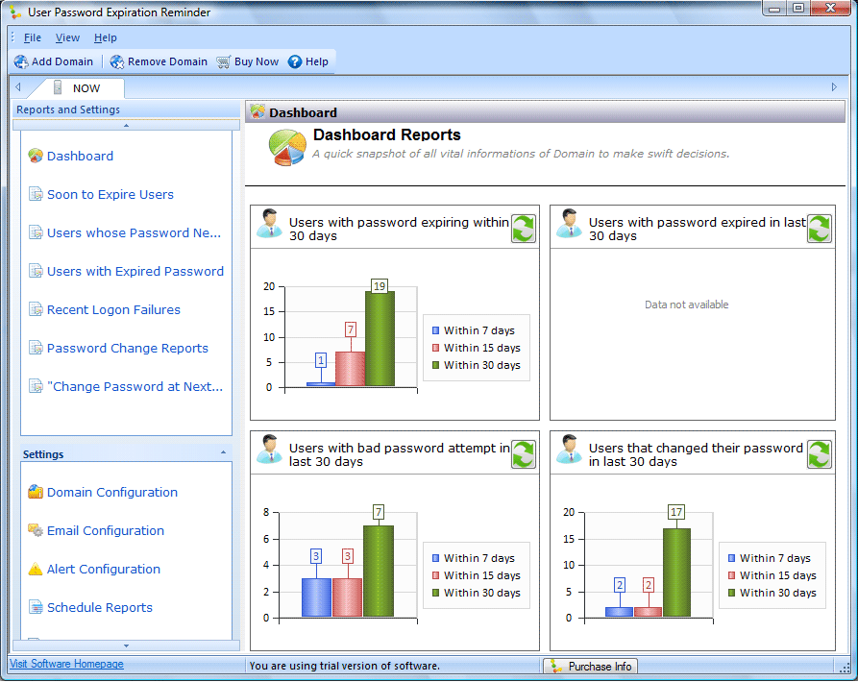The image size is (858, 682).
Task: Click the tab strip left scroll arrow
Action: [18, 87]
